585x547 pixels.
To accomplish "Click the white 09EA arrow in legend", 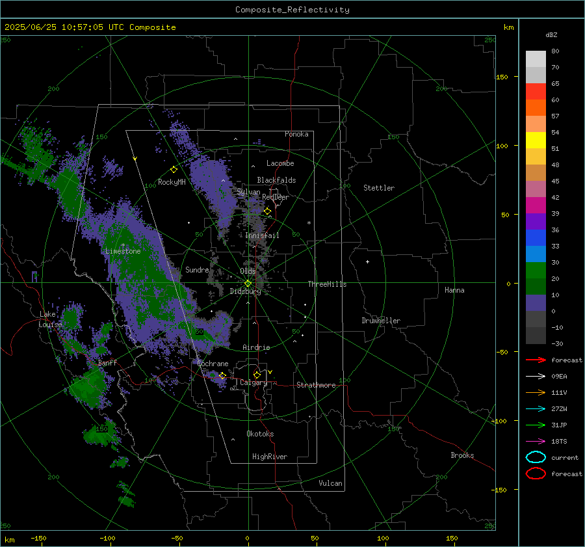I will (x=536, y=377).
